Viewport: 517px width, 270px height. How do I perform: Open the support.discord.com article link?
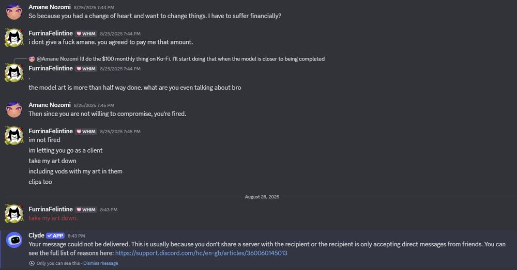201,253
